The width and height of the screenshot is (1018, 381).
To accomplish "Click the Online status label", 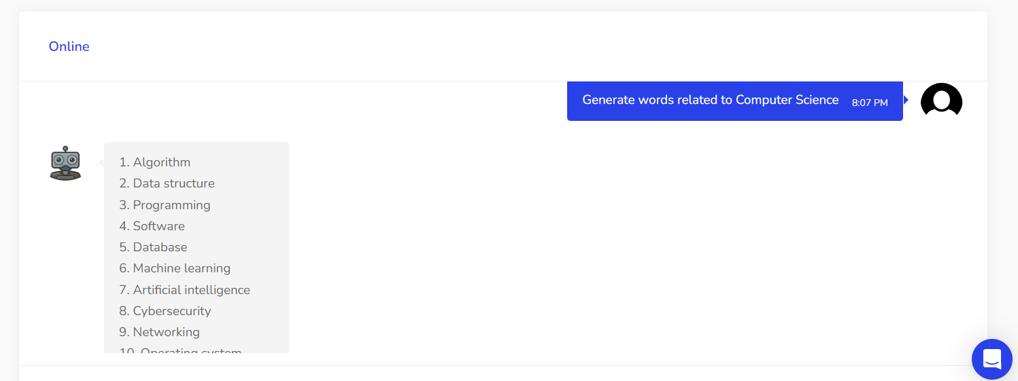I will (x=69, y=47).
